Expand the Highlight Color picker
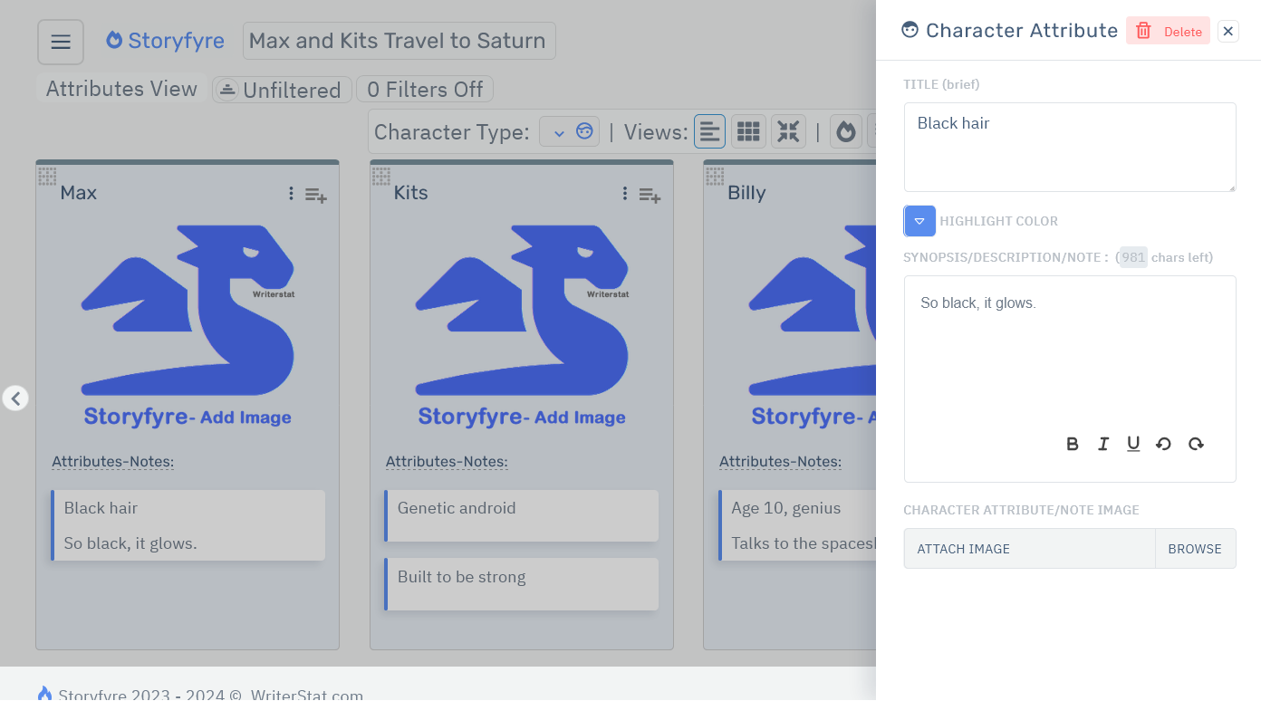 tap(919, 220)
